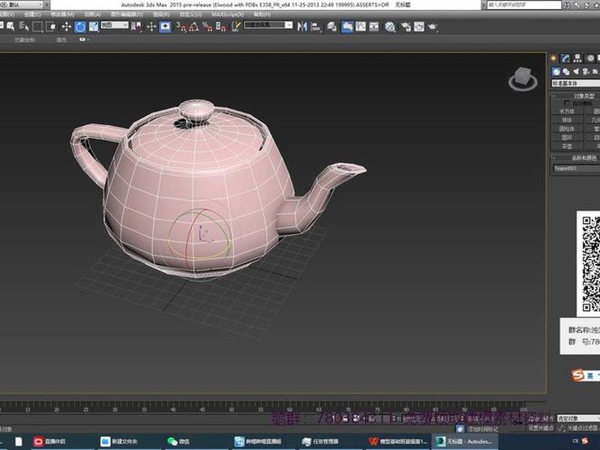This screenshot has width=600, height=450.
Task: Select the Cameras category icon
Action: pos(586,71)
